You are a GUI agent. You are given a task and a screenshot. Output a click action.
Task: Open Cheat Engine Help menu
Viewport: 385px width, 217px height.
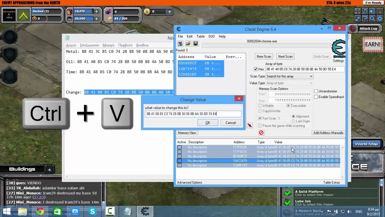(x=222, y=36)
